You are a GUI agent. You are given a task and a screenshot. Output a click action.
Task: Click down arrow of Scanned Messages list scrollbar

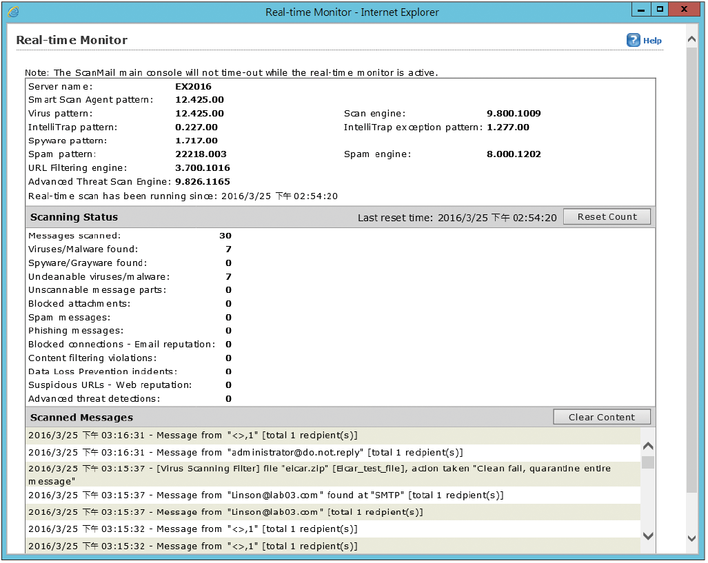[648, 536]
